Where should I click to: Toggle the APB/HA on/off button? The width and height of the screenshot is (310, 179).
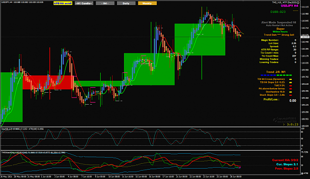pos(63,3)
